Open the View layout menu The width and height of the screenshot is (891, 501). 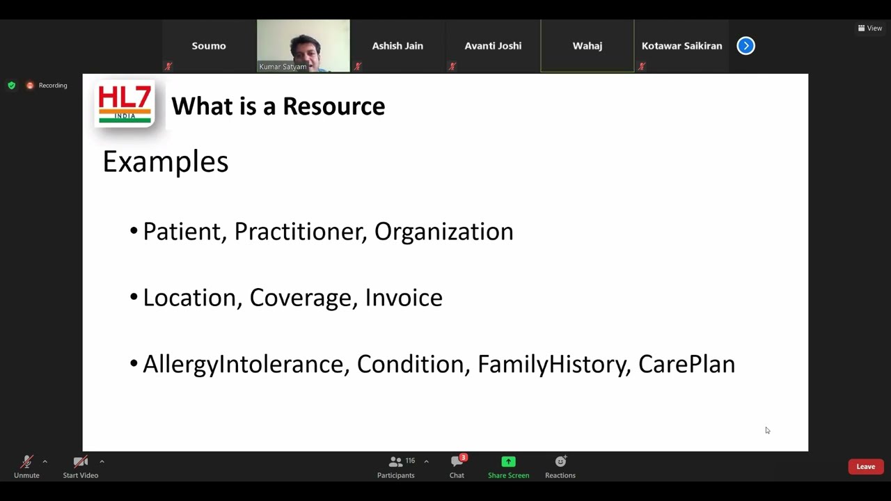pos(870,29)
